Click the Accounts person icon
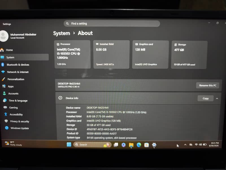 click(4, 93)
